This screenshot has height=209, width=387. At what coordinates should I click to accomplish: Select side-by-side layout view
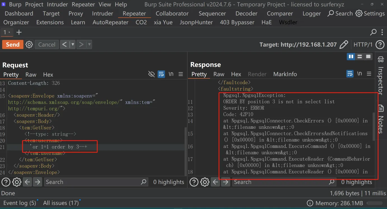pos(351,57)
